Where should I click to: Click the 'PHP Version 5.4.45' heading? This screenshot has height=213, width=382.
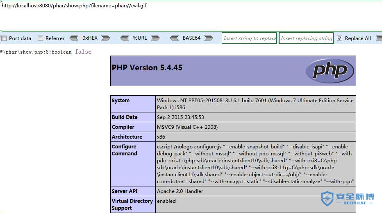coord(147,67)
